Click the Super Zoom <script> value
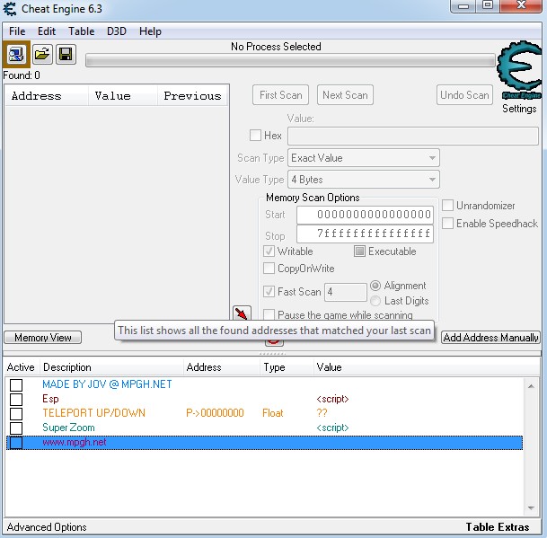 coord(332,428)
